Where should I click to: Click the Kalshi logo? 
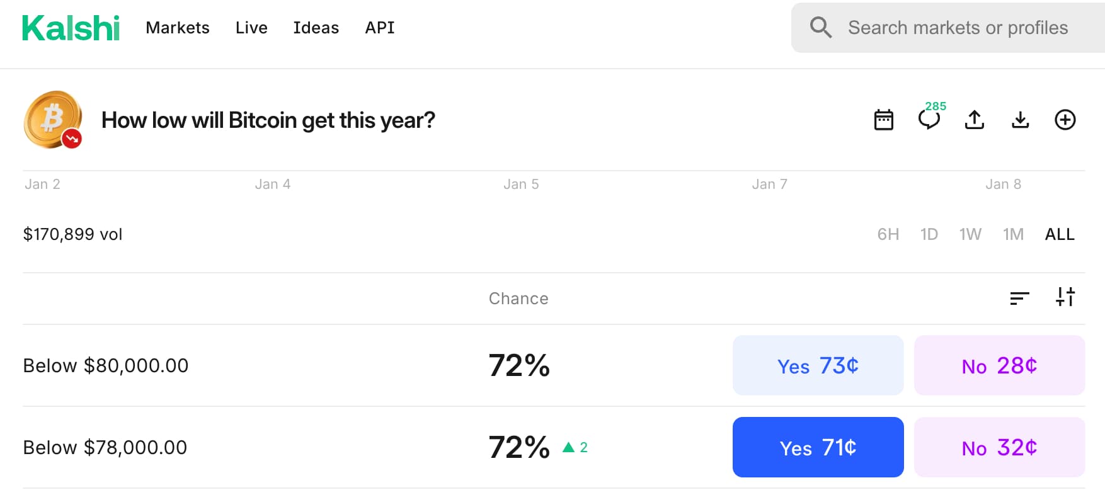(71, 28)
